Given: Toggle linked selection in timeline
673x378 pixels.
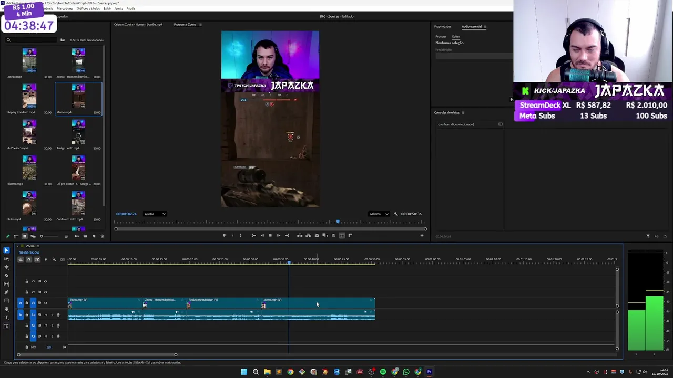Looking at the screenshot, I should pos(37,259).
